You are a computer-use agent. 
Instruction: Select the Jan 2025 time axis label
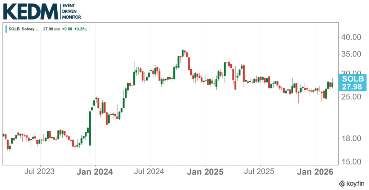206,172
